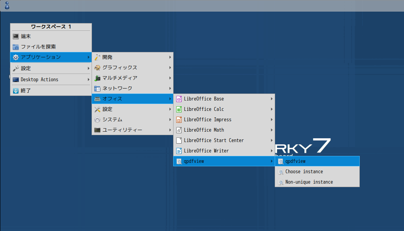Image resolution: width=404 pixels, height=231 pixels.
Task: Click the down-arrow icon beside 終了
Action: (16, 90)
